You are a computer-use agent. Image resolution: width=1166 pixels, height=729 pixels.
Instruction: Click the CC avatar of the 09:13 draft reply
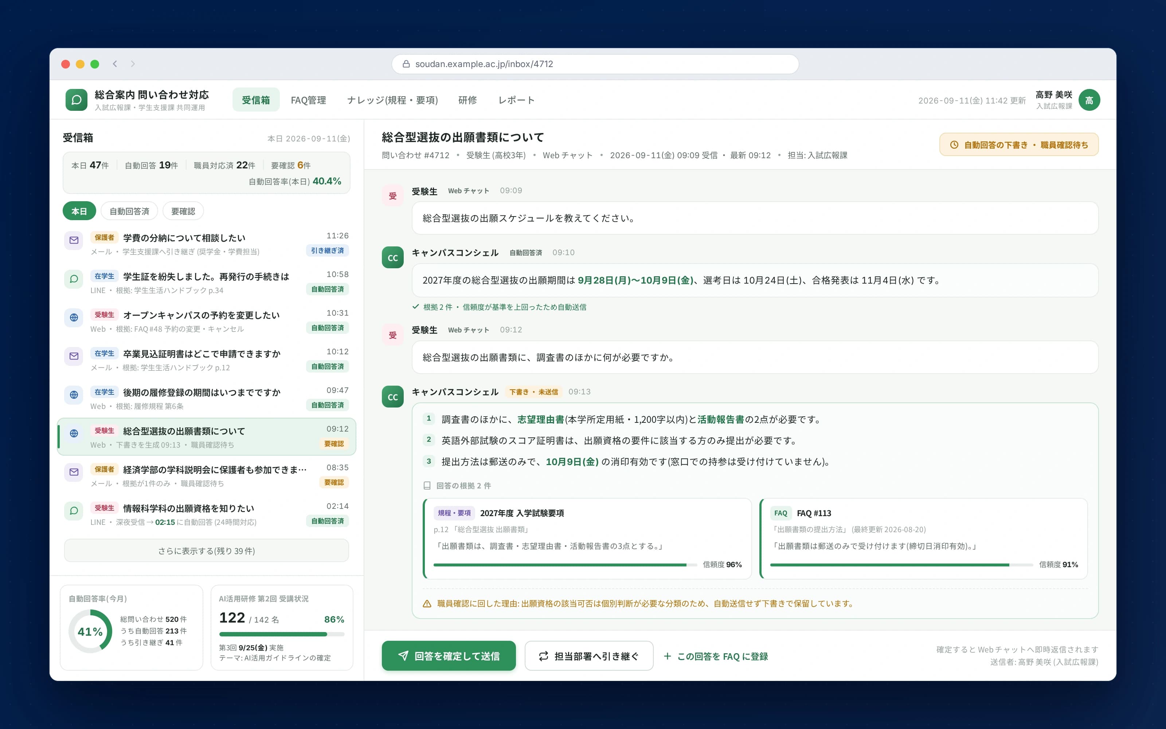pos(393,397)
